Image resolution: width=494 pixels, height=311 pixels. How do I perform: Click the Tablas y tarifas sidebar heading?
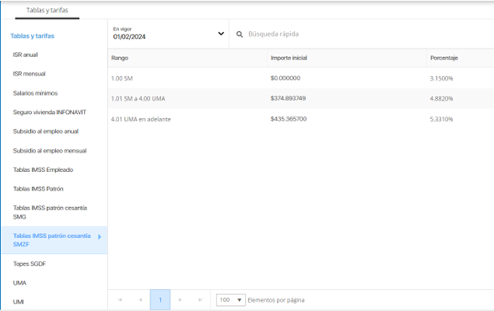[x=32, y=36]
